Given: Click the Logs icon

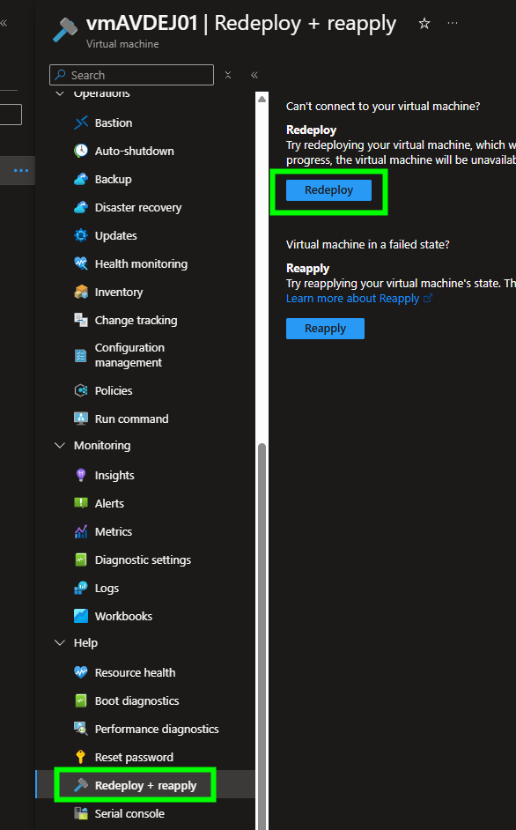Looking at the screenshot, I should (81, 588).
